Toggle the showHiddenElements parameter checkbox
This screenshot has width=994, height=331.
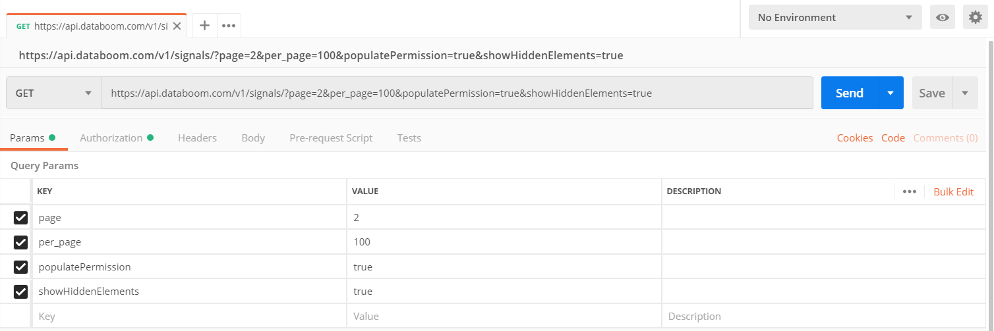tap(20, 292)
